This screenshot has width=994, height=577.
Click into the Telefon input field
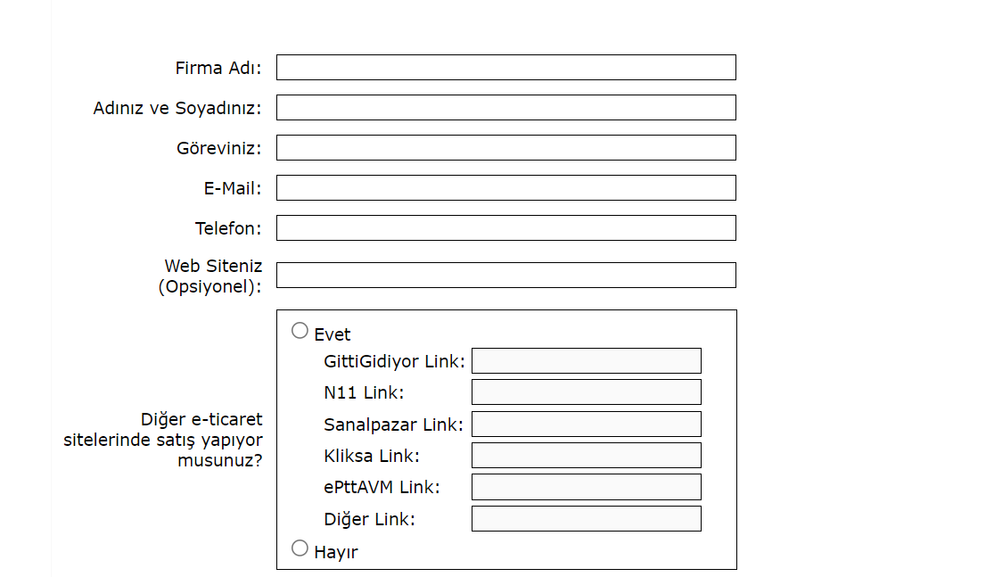click(x=505, y=228)
